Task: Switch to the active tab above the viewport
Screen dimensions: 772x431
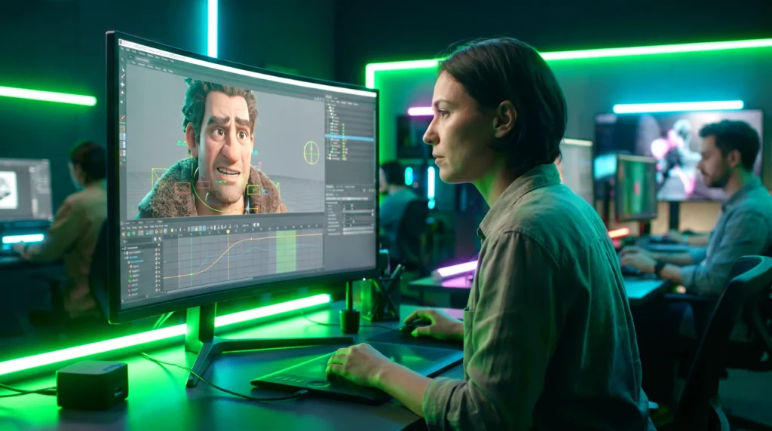Action: [142, 60]
